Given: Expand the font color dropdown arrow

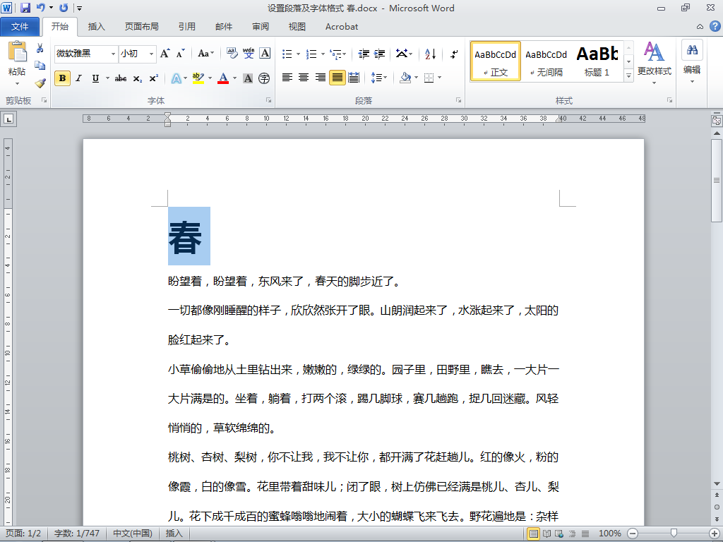Looking at the screenshot, I should 234,78.
